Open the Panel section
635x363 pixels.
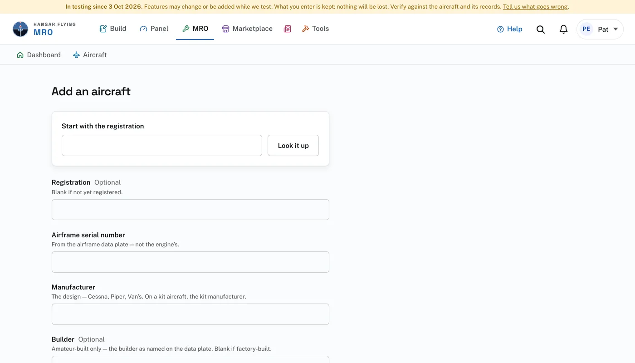[154, 29]
